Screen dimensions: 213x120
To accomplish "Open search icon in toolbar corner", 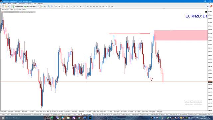I will [x=208, y=6].
